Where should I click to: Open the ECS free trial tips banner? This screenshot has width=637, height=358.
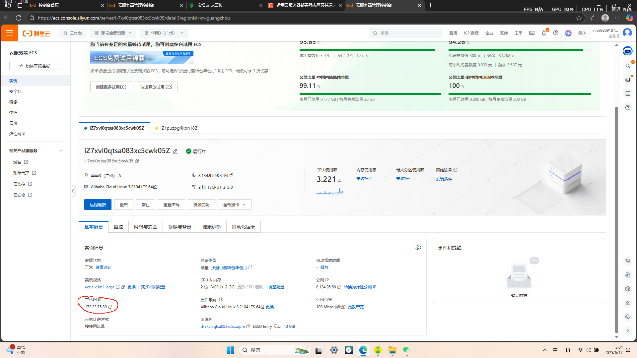pyautogui.click(x=142, y=58)
